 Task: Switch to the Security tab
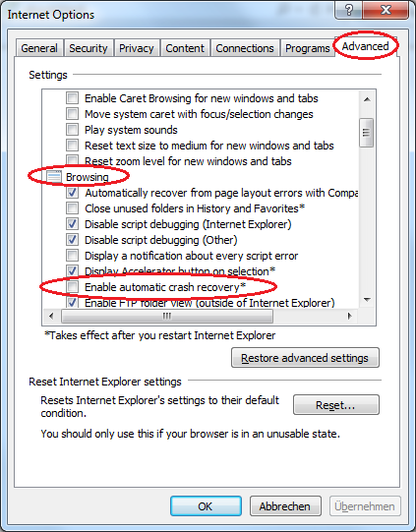pyautogui.click(x=89, y=48)
